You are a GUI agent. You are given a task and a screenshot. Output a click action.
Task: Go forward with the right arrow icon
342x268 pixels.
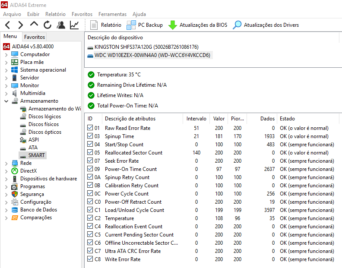pyautogui.click(x=20, y=25)
